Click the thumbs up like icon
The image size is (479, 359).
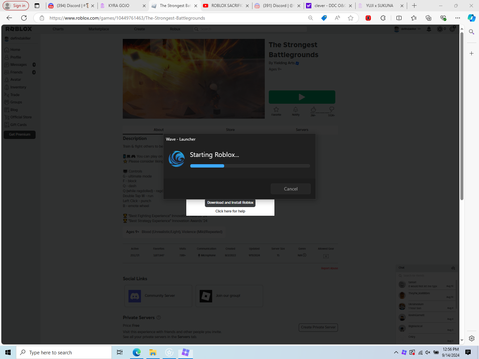coord(313,109)
